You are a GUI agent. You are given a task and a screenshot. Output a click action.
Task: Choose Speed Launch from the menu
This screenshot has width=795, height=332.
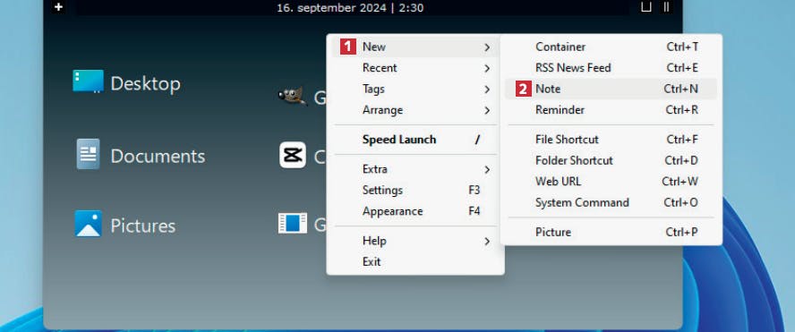[415, 140]
